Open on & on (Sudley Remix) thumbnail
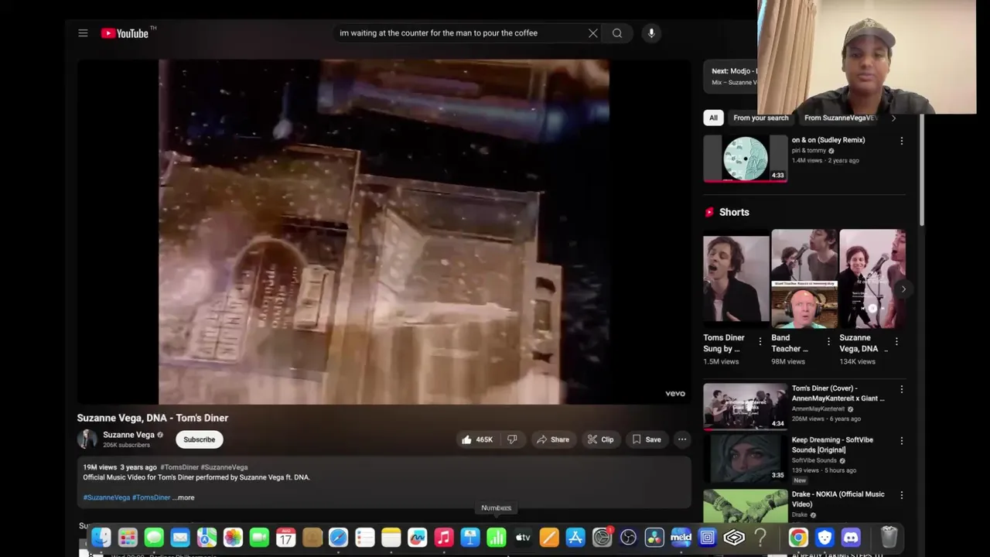The width and height of the screenshot is (990, 557). 746,159
